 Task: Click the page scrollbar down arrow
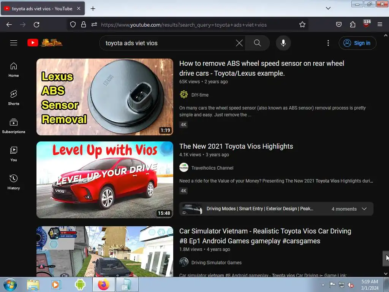(x=386, y=273)
